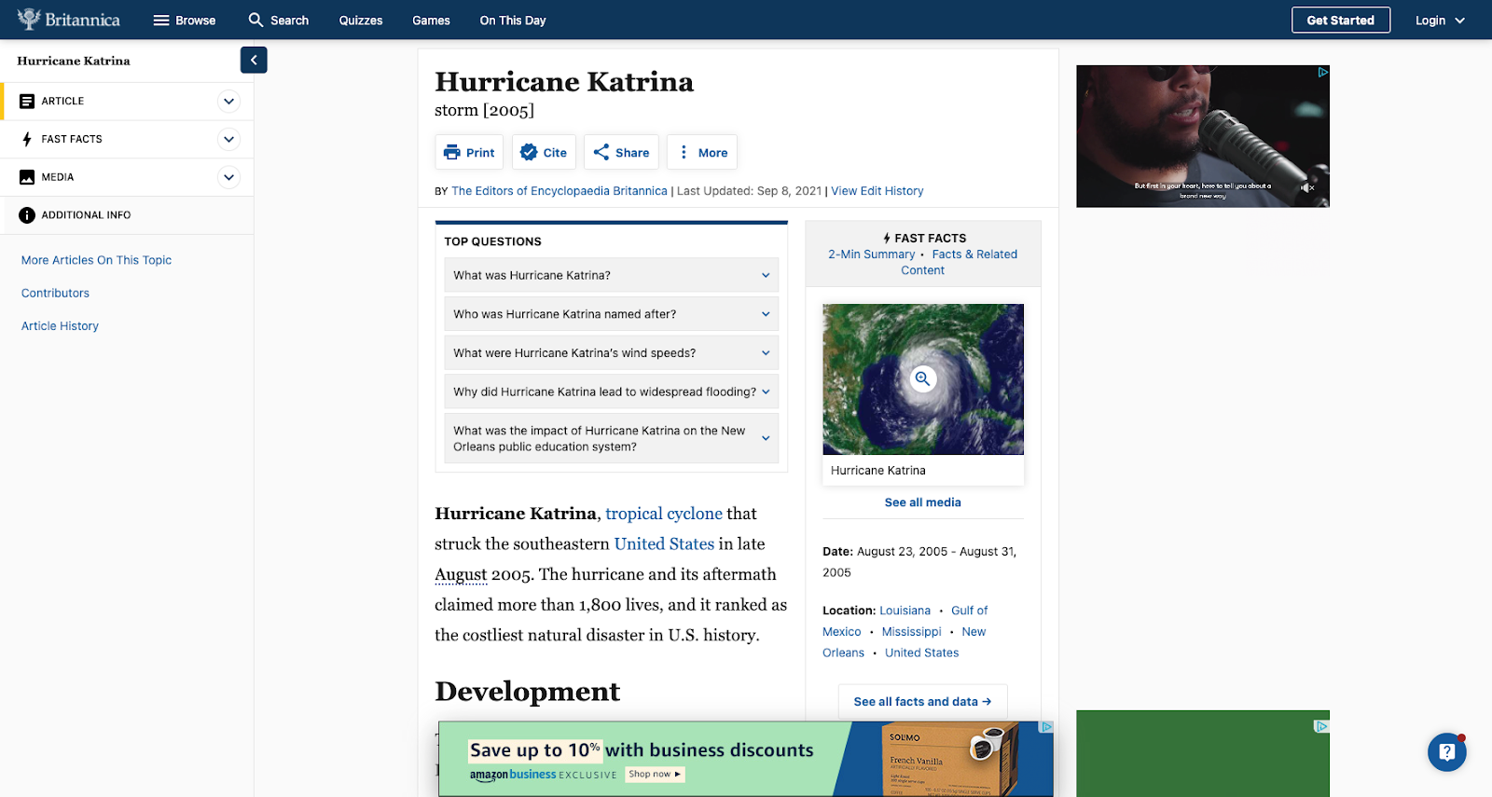Click the Search magnifier icon

click(x=256, y=20)
